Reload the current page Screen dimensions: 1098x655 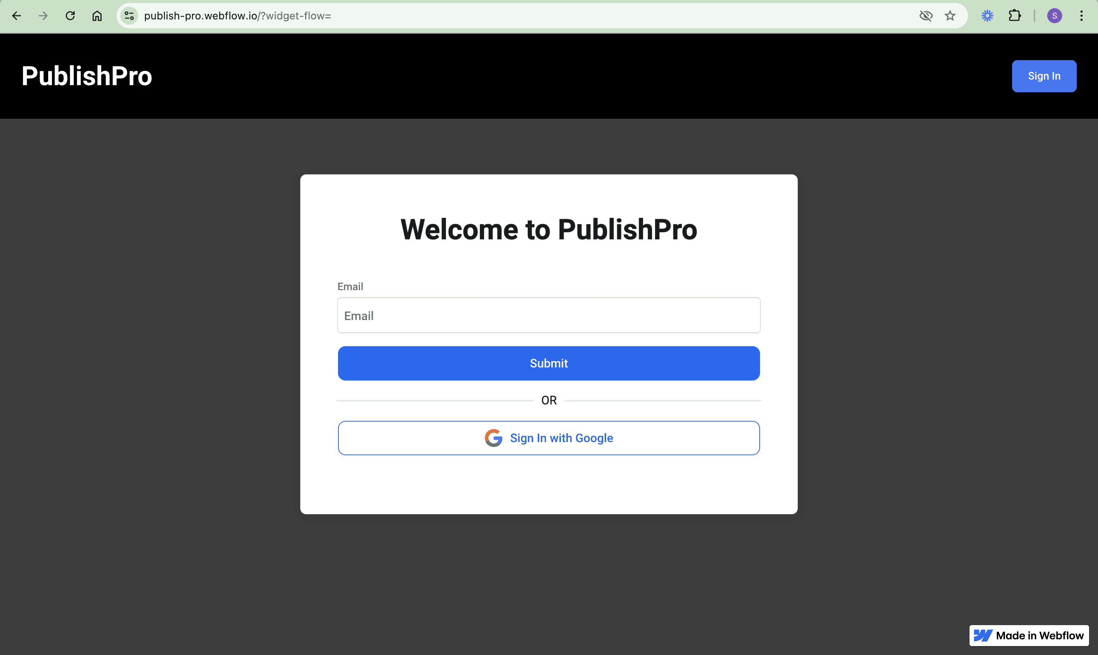[x=70, y=16]
